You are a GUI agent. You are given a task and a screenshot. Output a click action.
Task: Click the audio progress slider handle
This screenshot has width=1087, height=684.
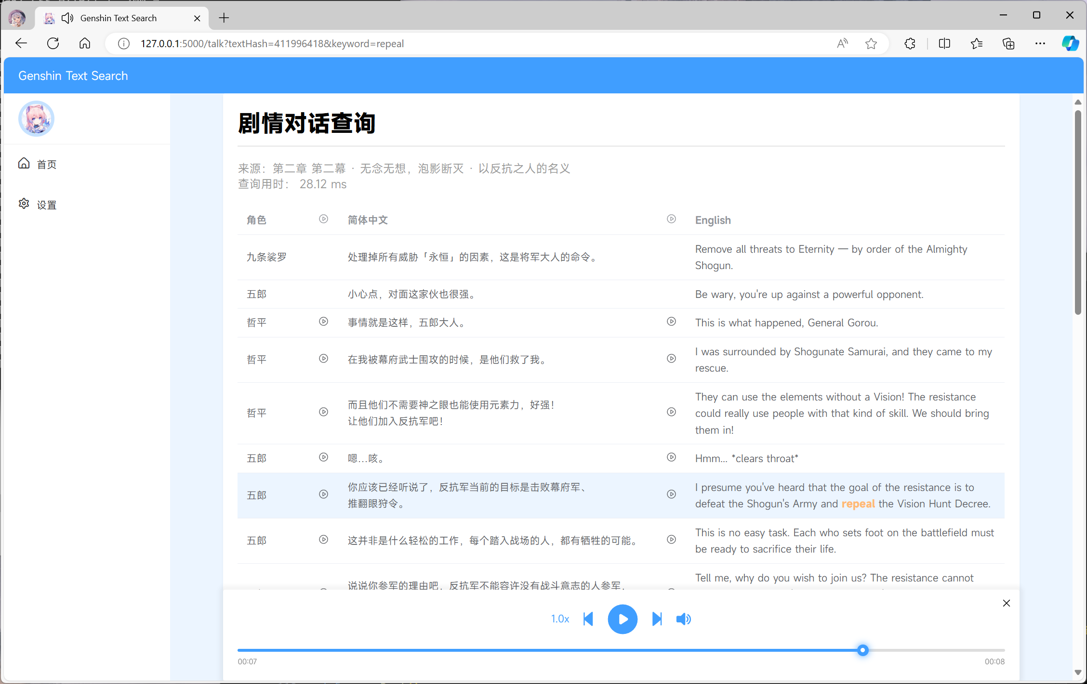coord(862,650)
